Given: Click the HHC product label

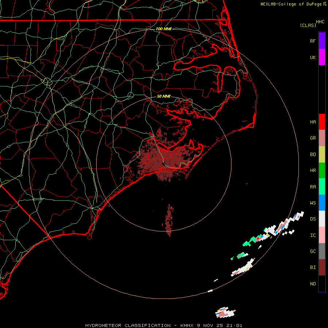Looking at the screenshot, I should (x=320, y=22).
